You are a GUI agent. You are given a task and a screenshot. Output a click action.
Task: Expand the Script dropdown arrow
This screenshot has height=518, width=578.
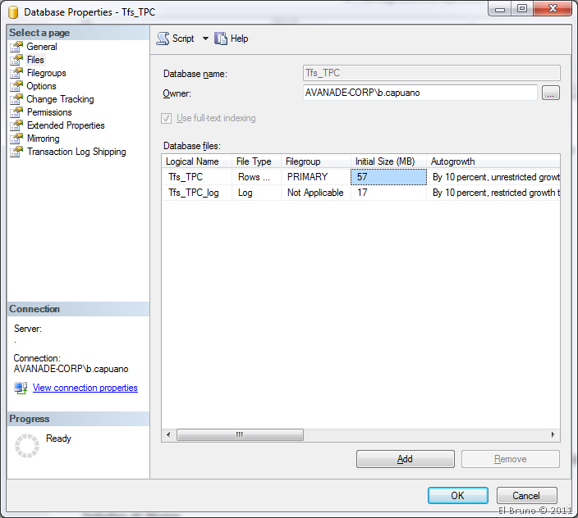[205, 39]
